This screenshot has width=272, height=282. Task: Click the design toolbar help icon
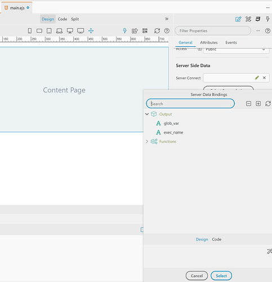167,30
